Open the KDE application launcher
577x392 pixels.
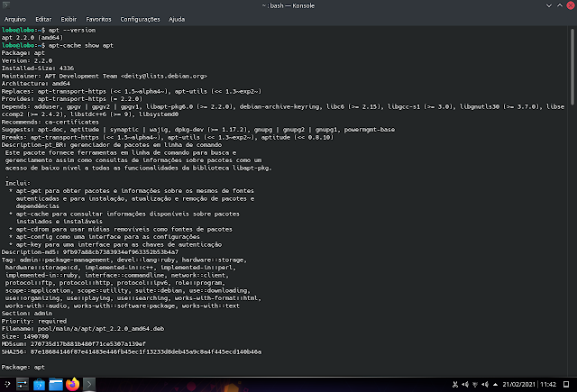coord(7,384)
